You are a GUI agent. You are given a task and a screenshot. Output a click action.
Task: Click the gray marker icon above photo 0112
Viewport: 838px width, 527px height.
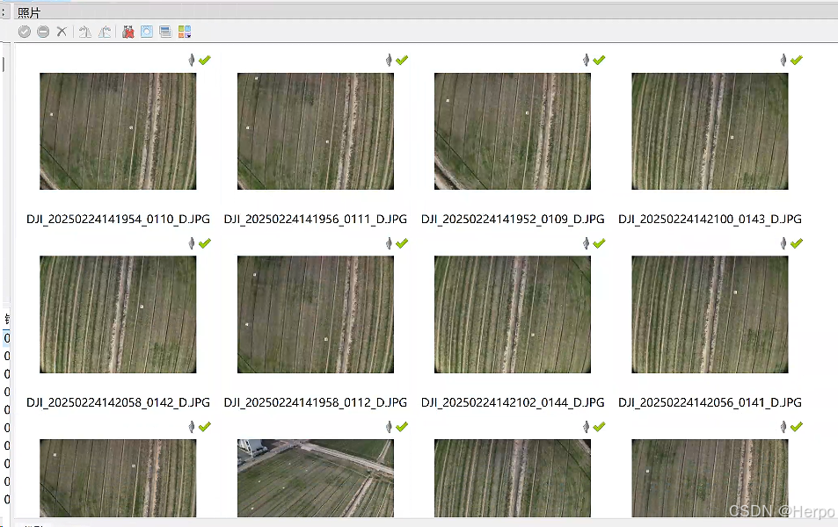tap(389, 243)
